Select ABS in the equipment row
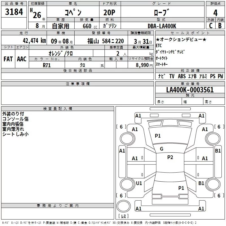This screenshot has height=226, width=226. [182, 76]
